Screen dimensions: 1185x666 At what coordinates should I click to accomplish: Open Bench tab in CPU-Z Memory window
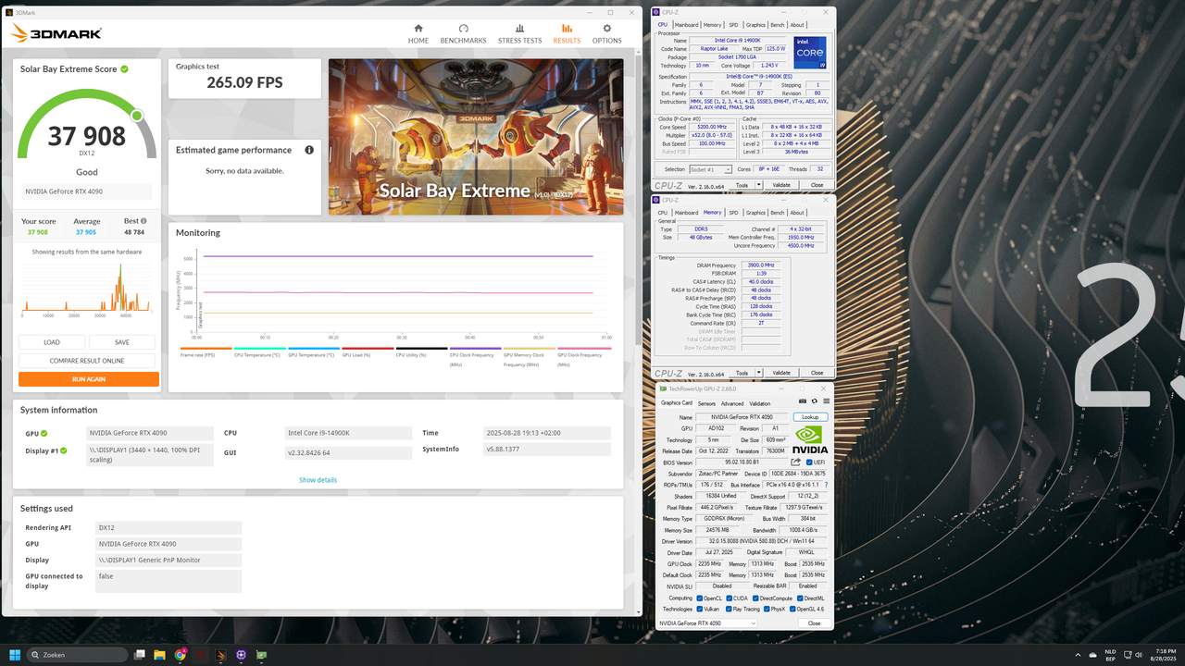coord(778,213)
